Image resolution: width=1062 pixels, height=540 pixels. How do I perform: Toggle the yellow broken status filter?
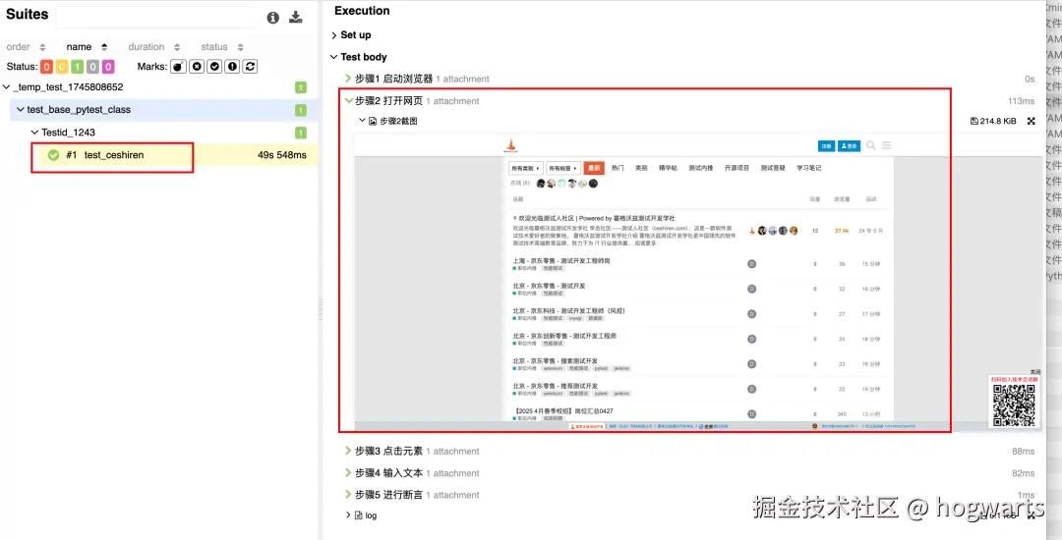pos(62,66)
